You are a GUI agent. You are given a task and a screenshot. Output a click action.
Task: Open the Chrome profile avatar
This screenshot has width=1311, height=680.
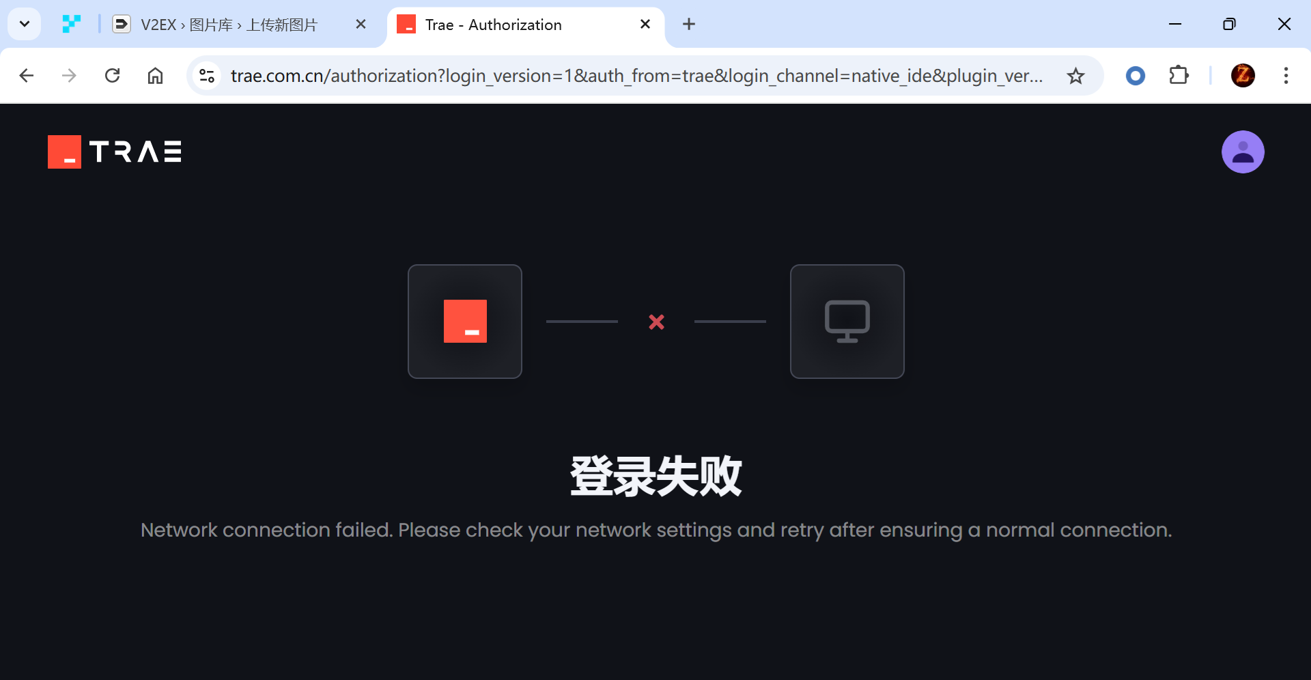coord(1243,76)
